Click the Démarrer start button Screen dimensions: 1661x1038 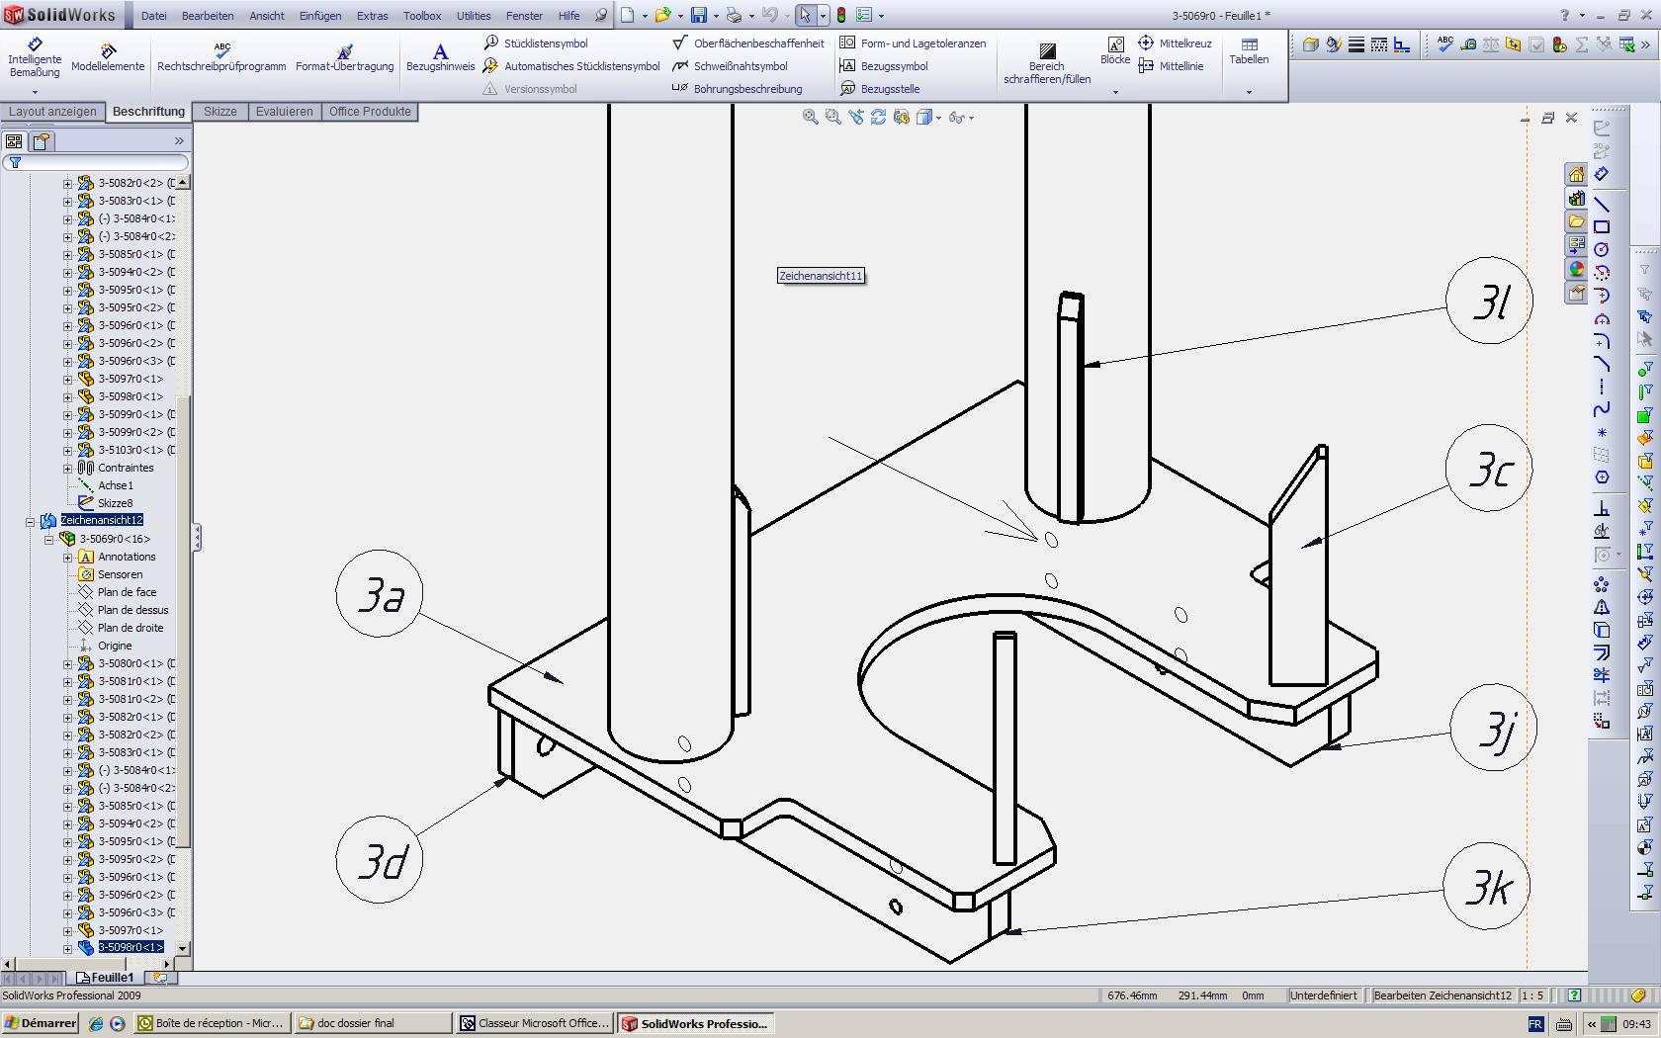[x=40, y=1024]
